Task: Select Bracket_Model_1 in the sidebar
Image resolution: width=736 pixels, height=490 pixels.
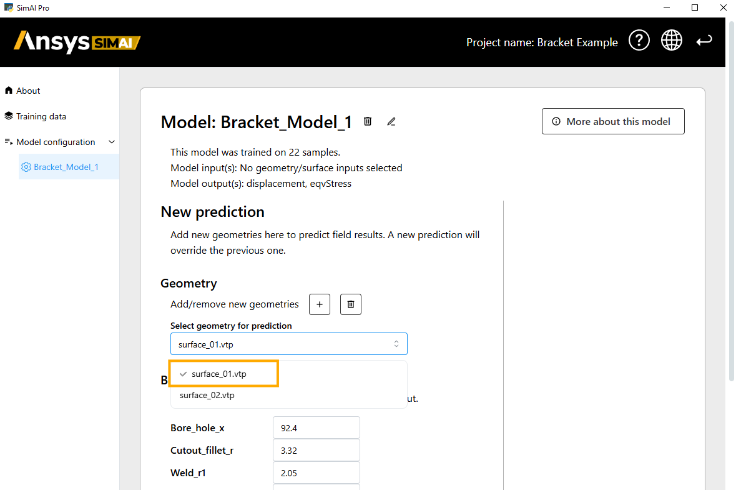Action: coord(66,167)
